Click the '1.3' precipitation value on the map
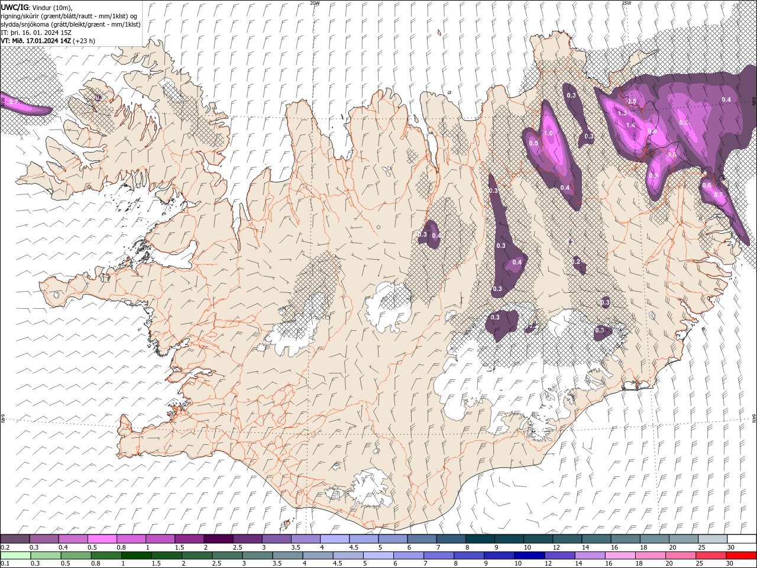 pyautogui.click(x=622, y=113)
